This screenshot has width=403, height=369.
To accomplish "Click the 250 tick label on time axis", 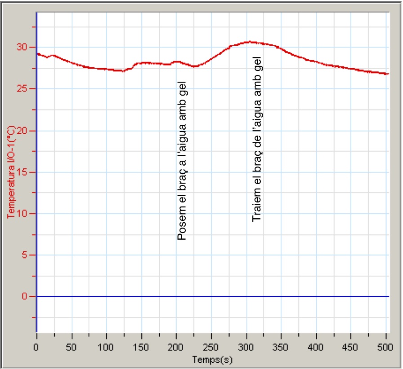I will (x=211, y=347).
